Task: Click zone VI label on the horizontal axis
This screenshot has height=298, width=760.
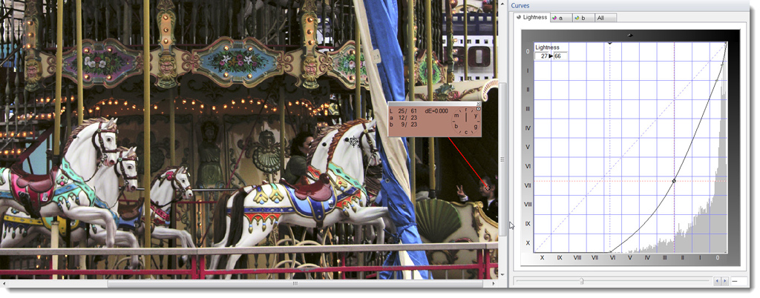Action: click(x=612, y=258)
